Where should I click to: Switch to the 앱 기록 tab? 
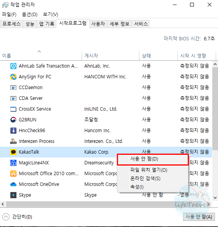[x=46, y=24]
